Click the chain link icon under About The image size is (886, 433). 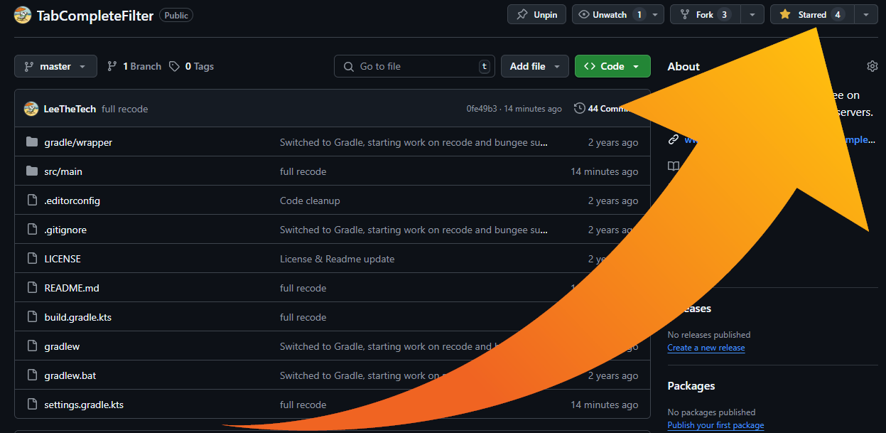click(673, 139)
